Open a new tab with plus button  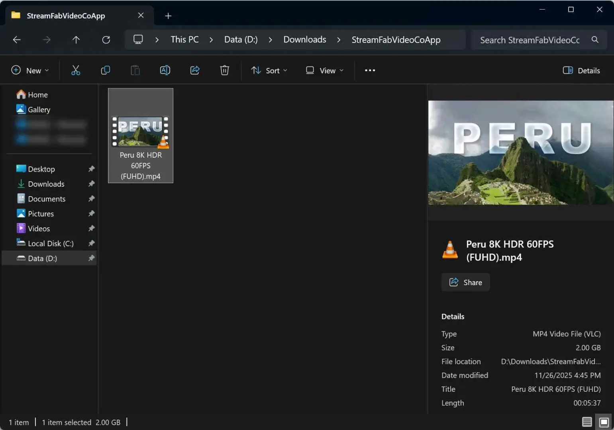tap(168, 16)
